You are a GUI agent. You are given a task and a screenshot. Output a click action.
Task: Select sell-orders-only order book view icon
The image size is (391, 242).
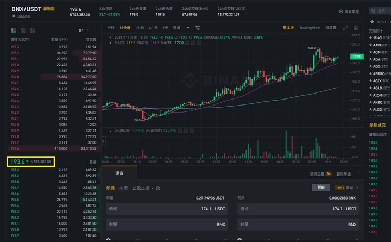click(x=33, y=30)
